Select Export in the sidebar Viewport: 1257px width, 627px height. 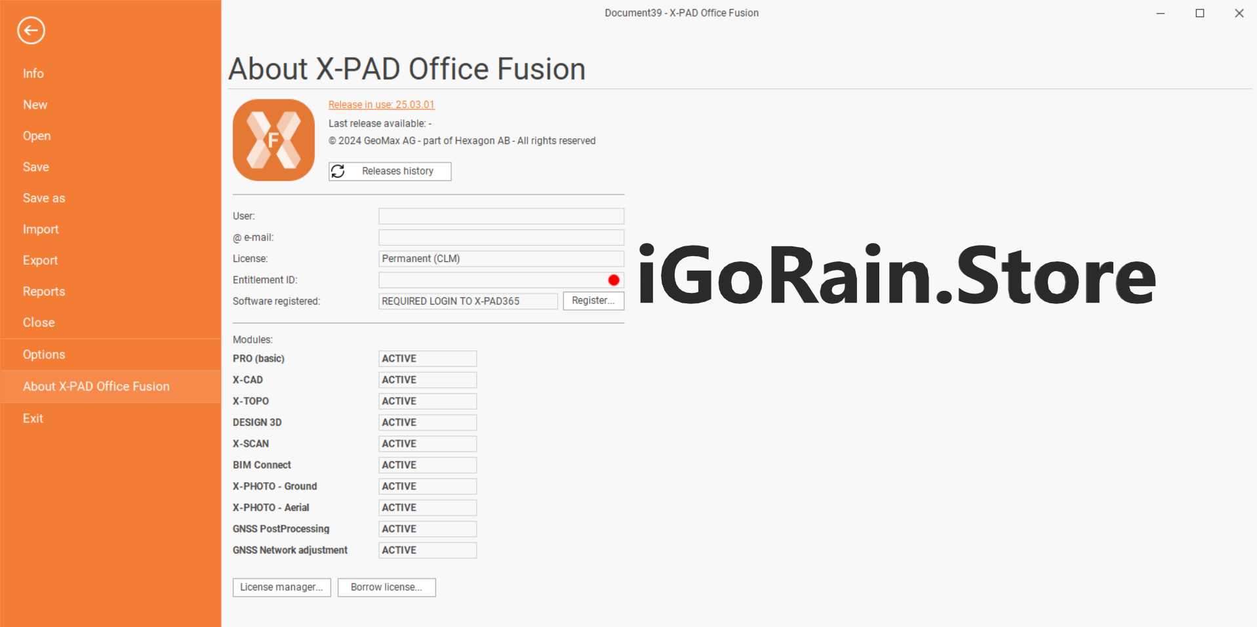tap(40, 259)
